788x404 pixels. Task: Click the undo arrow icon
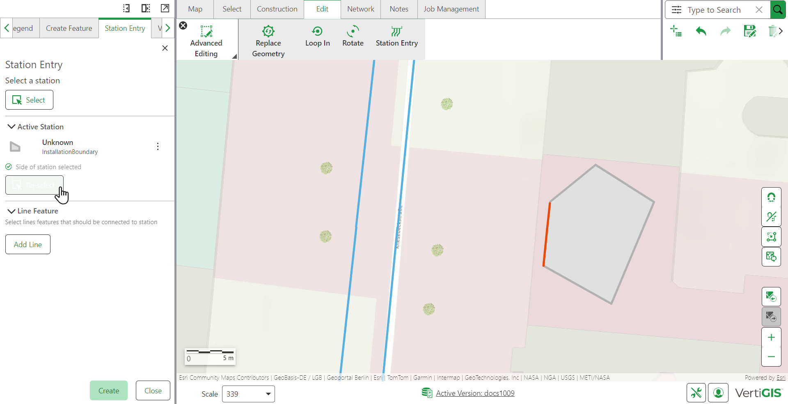pos(701,31)
